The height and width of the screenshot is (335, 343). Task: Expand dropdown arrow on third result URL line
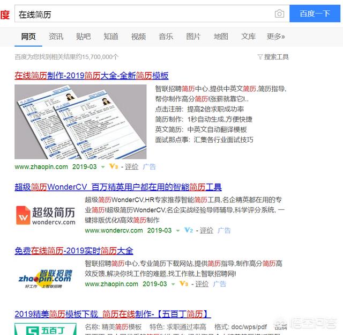(173, 285)
